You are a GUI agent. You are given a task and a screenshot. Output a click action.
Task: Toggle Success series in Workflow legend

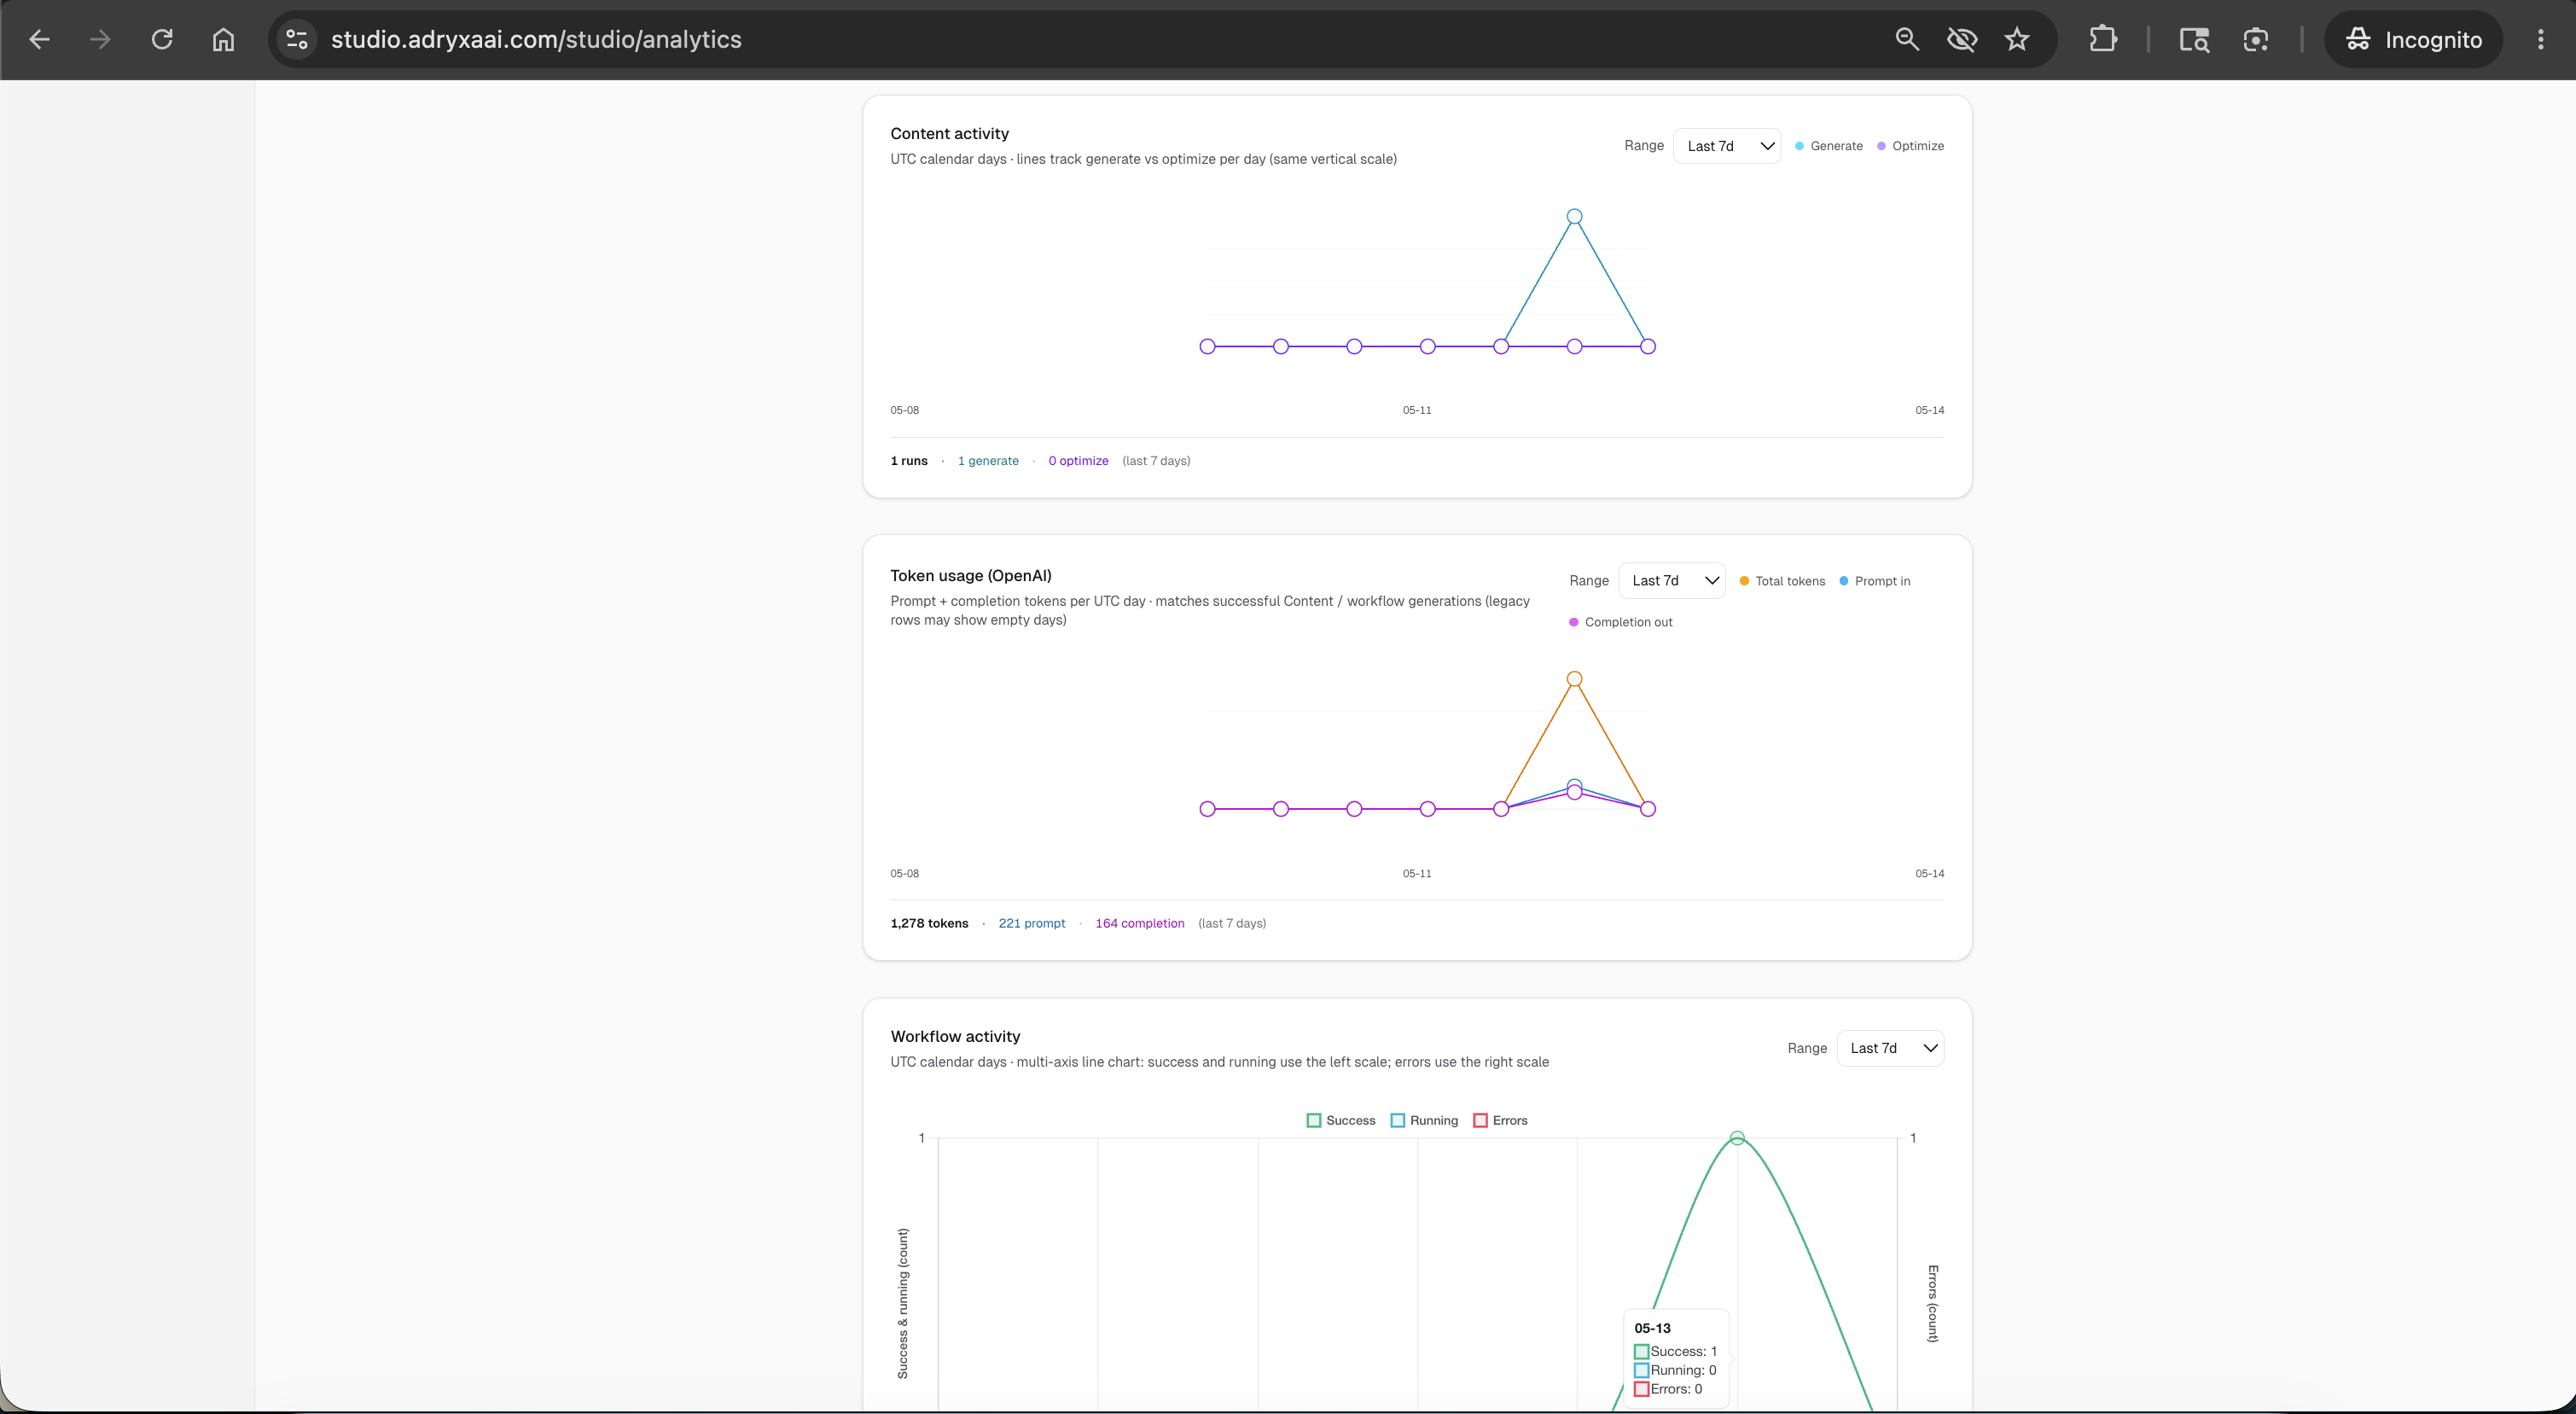(1341, 1120)
